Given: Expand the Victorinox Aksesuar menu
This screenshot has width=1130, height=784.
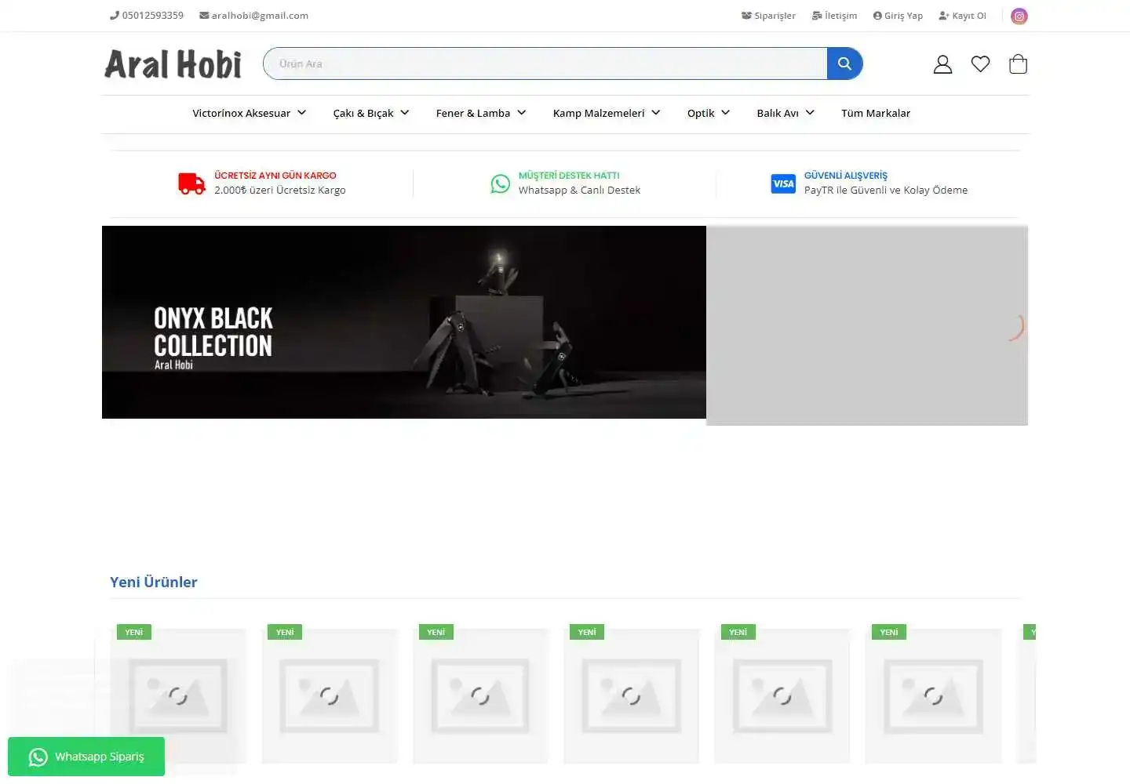Looking at the screenshot, I should click(249, 113).
